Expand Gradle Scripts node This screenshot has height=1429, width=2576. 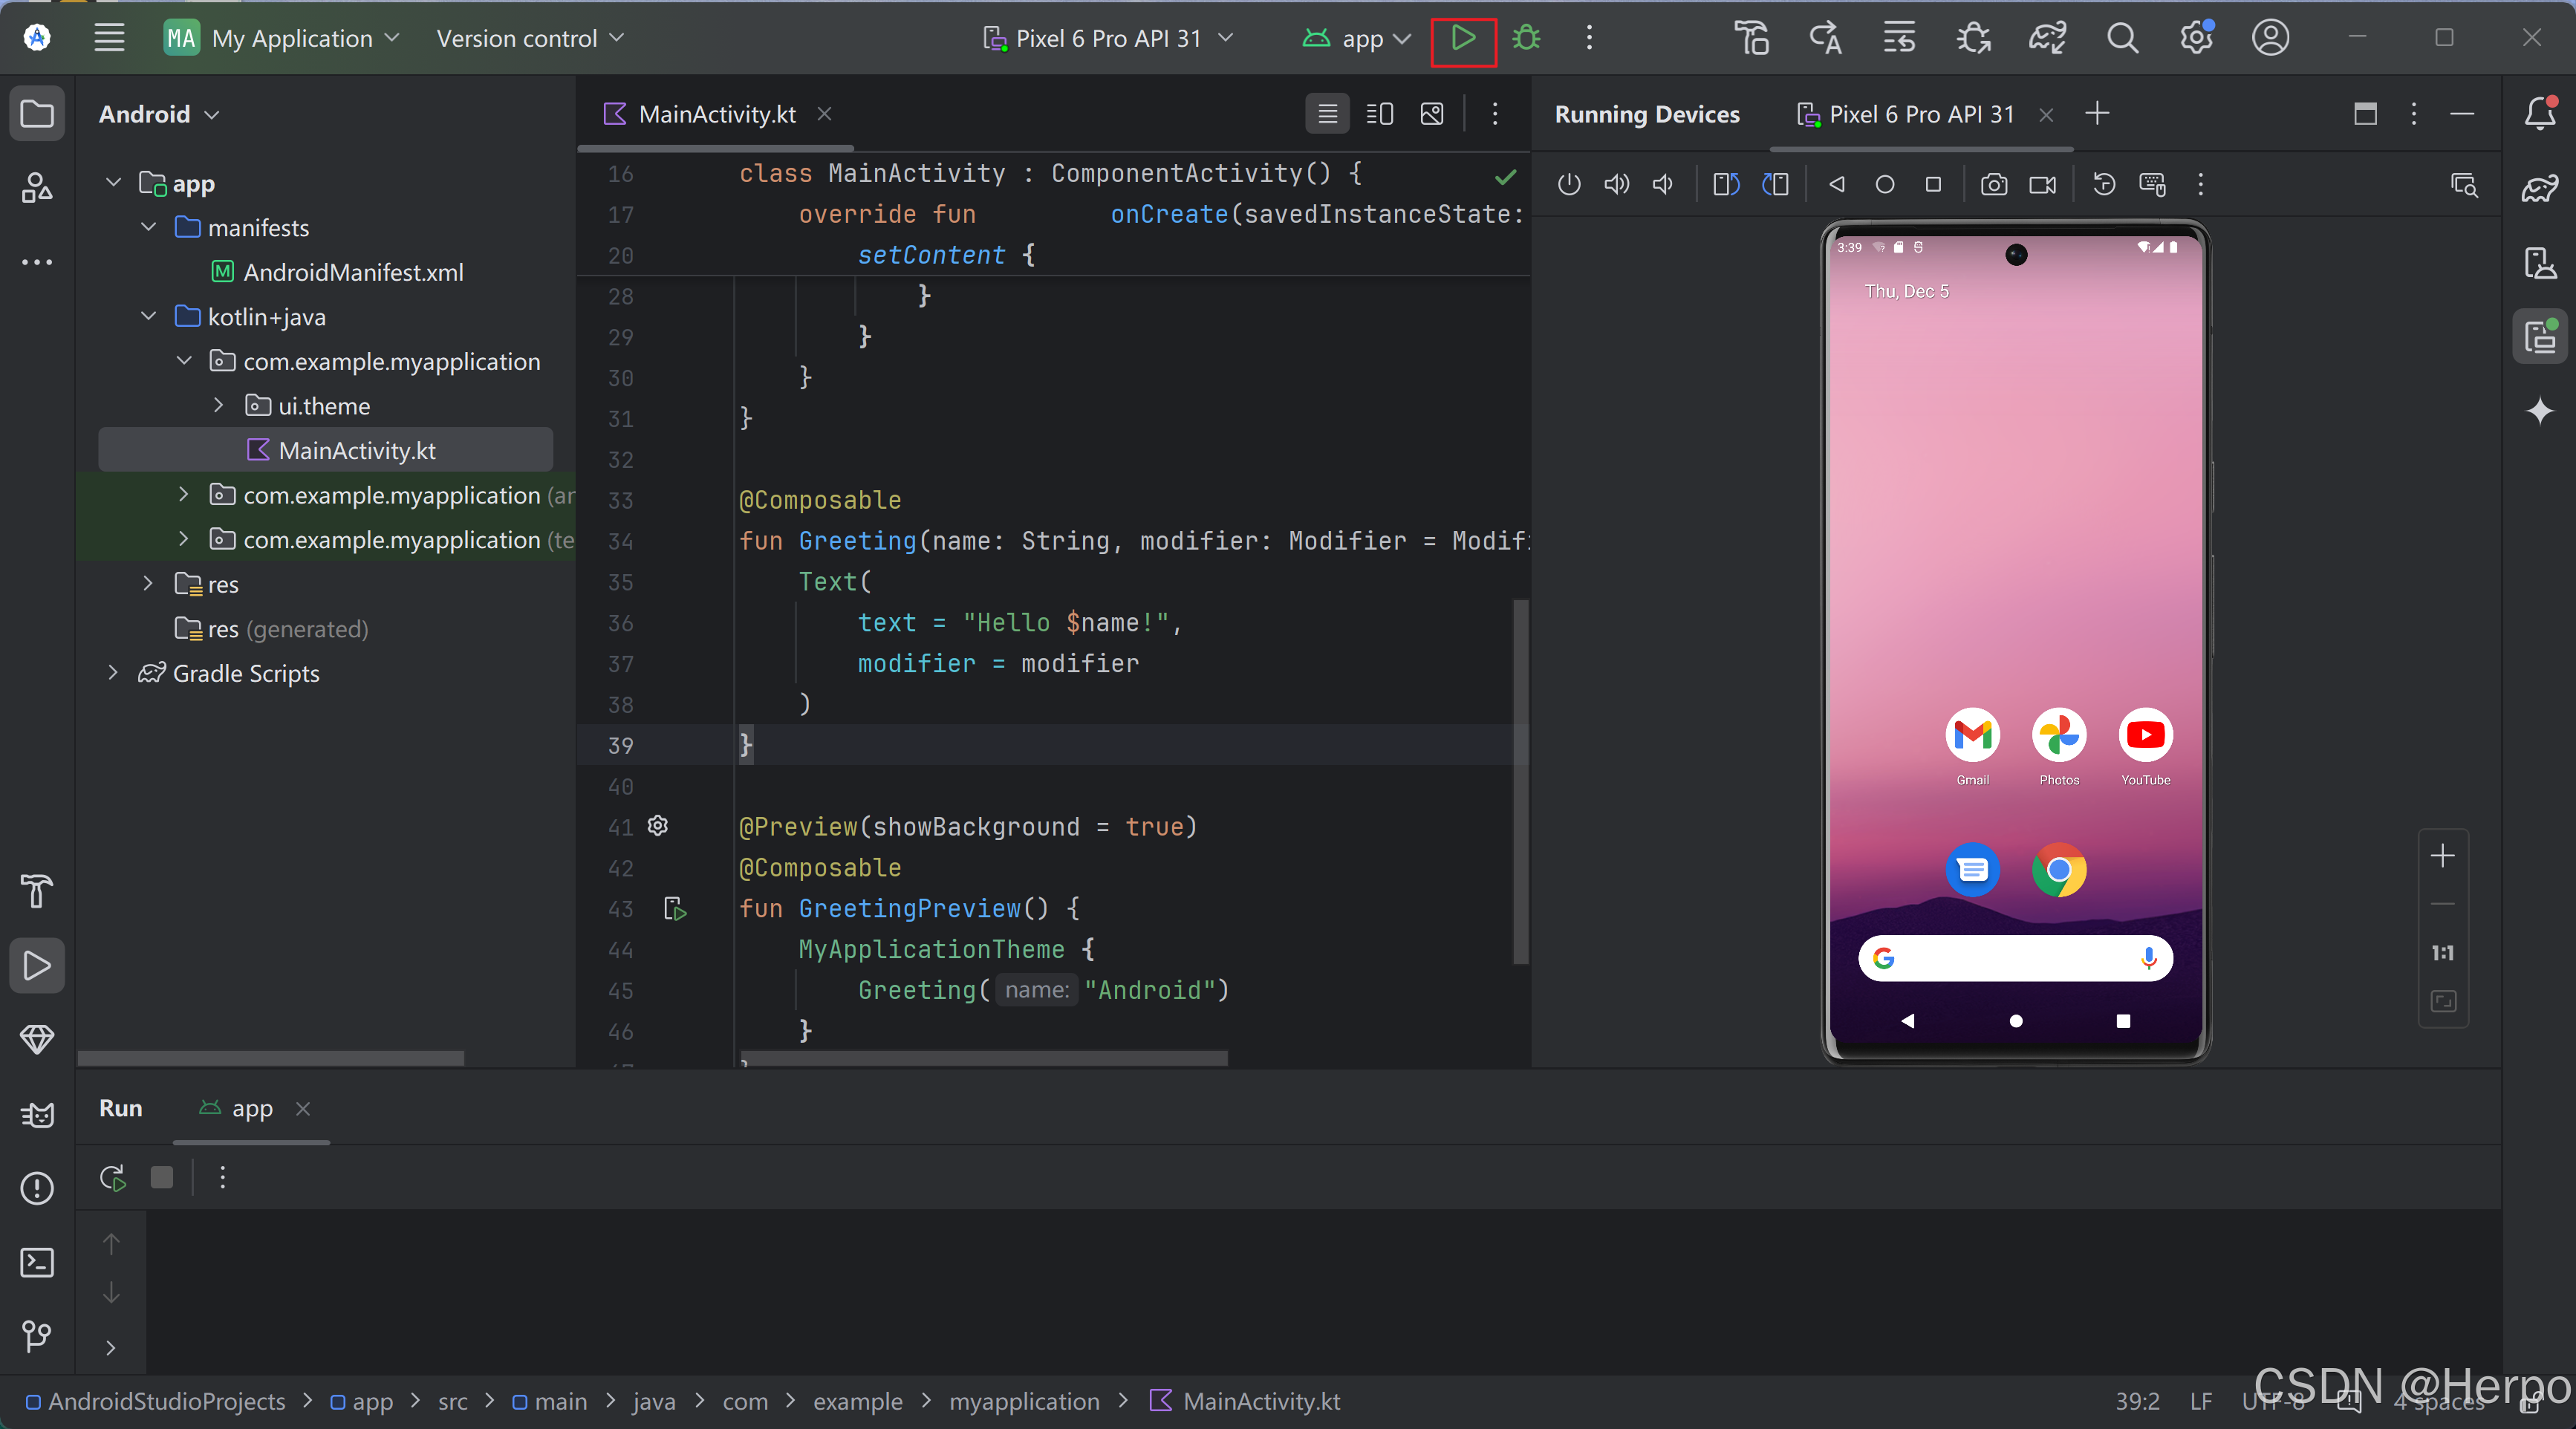[113, 673]
